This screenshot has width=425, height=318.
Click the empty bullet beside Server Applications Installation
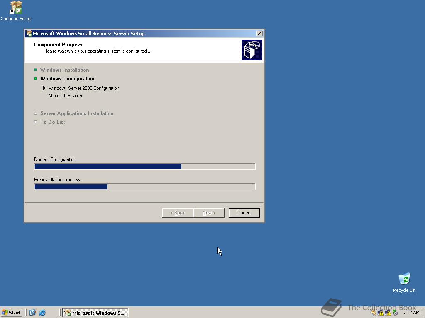pyautogui.click(x=36, y=113)
